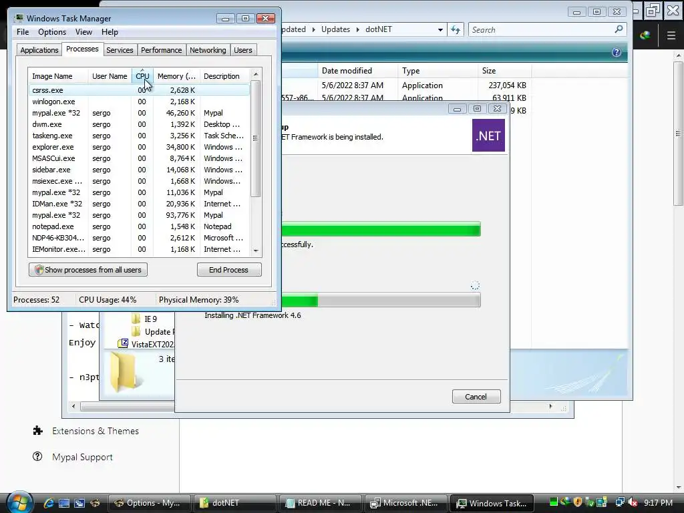Expand Updates breadcrumb arrow in Explorer
The height and width of the screenshot is (513, 684).
[x=358, y=29]
